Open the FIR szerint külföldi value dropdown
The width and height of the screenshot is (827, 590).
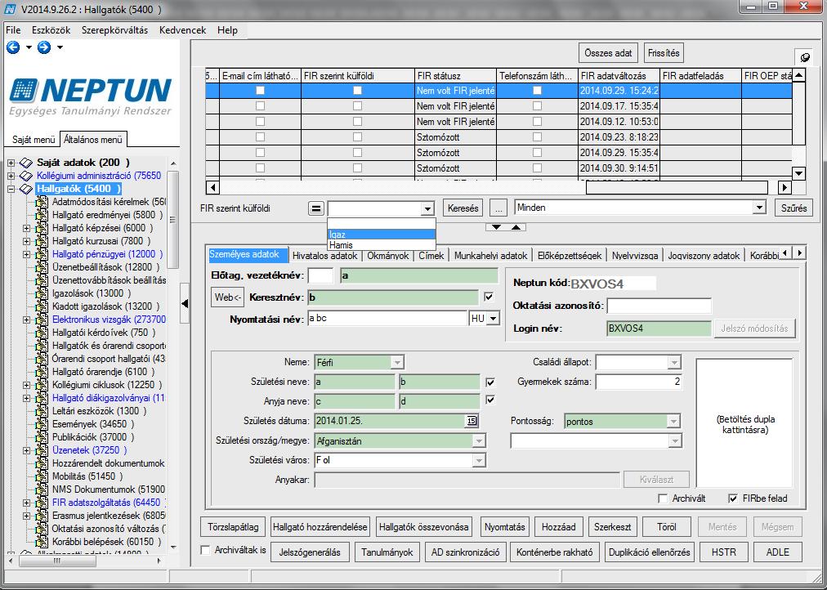427,209
